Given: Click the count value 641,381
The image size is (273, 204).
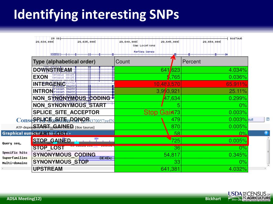Looking at the screenshot, I should (170, 169).
